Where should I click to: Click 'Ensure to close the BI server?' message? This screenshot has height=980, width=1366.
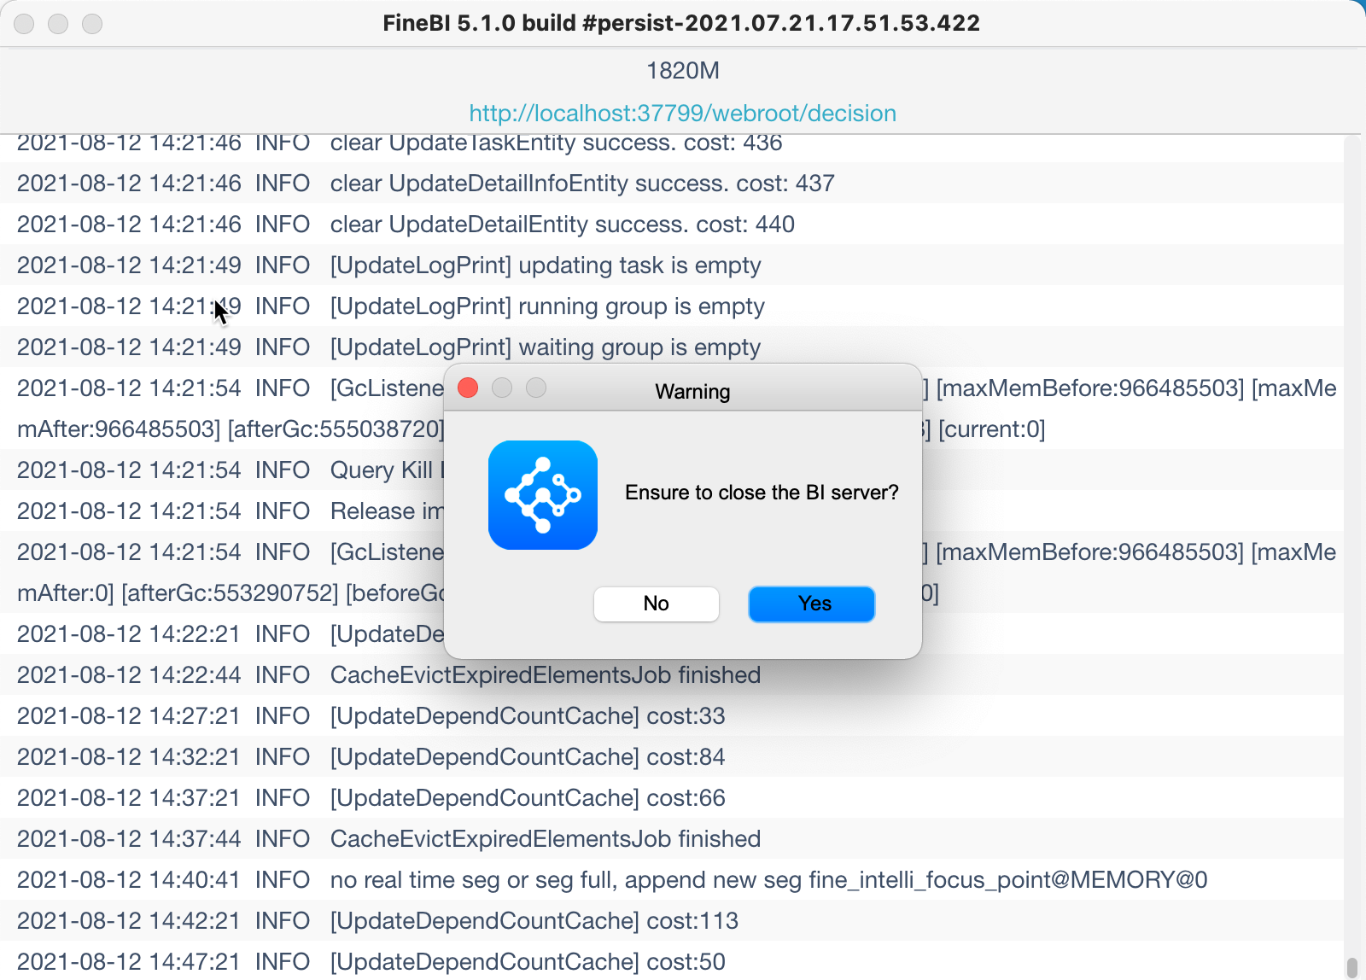[762, 493]
